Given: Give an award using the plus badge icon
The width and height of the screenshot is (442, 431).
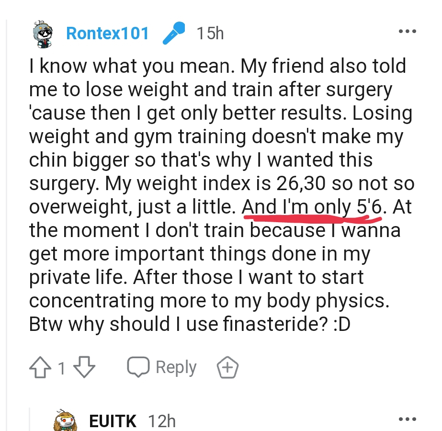Looking at the screenshot, I should (227, 367).
